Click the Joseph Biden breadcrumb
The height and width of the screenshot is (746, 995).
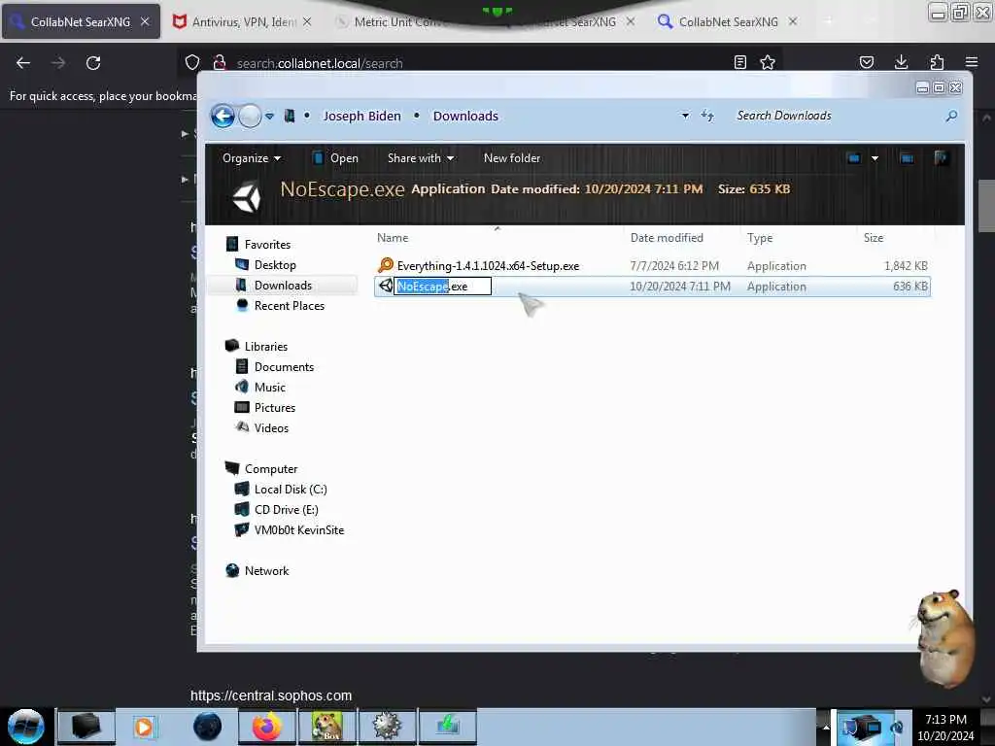click(x=361, y=117)
